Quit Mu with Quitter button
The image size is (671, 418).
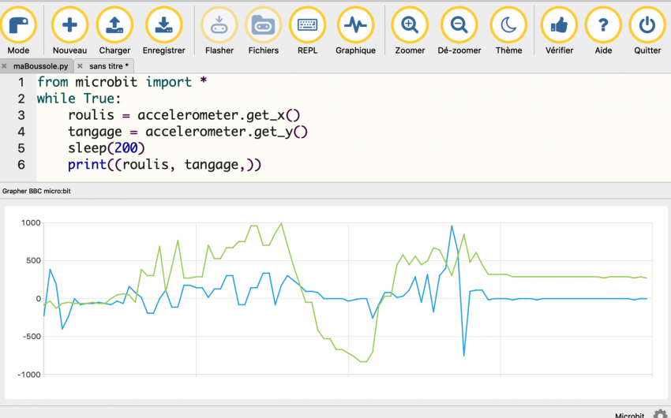click(x=647, y=31)
